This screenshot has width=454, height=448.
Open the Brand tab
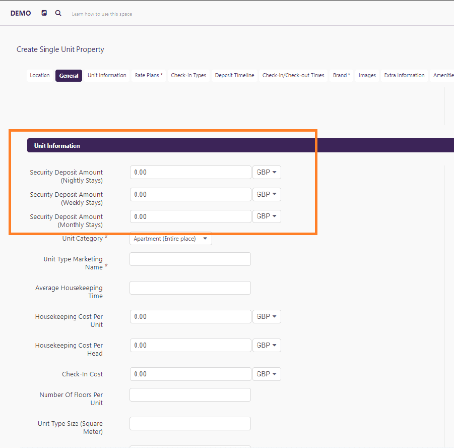tap(341, 75)
